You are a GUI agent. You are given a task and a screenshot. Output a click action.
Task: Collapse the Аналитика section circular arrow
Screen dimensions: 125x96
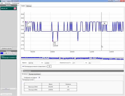(22, 71)
